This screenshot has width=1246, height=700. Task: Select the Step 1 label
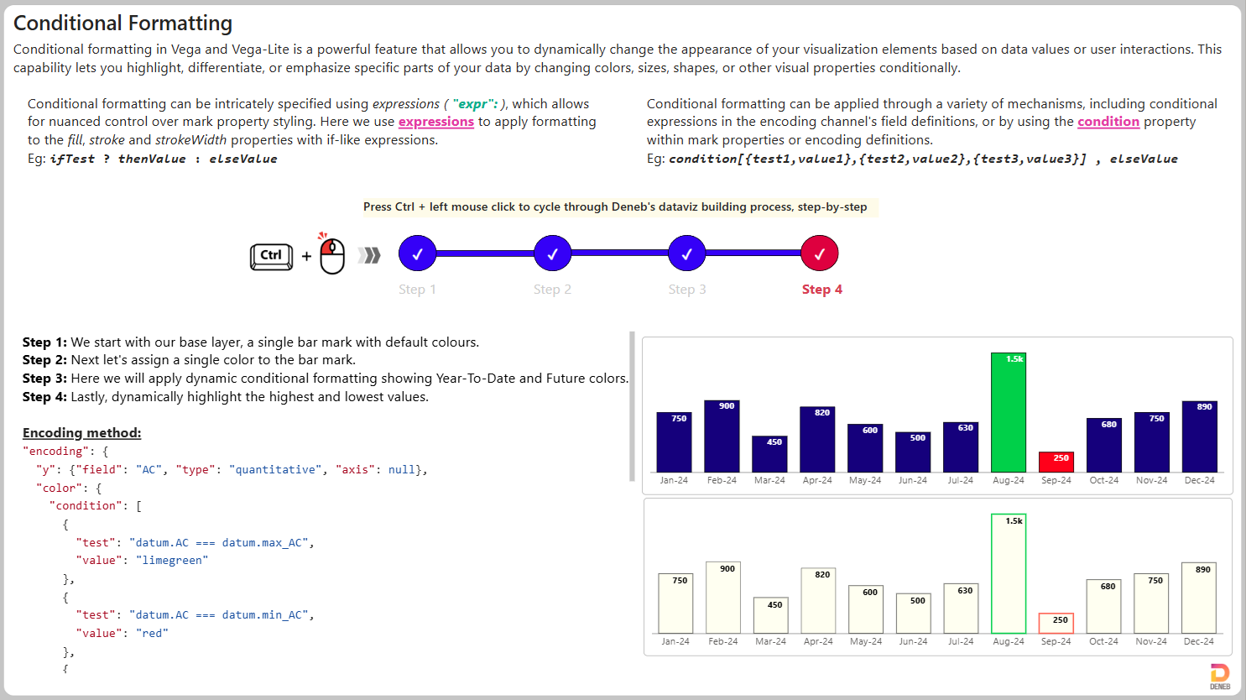click(417, 290)
